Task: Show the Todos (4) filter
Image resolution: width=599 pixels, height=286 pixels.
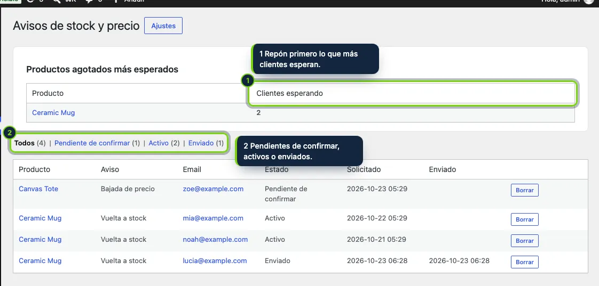Action: point(30,143)
